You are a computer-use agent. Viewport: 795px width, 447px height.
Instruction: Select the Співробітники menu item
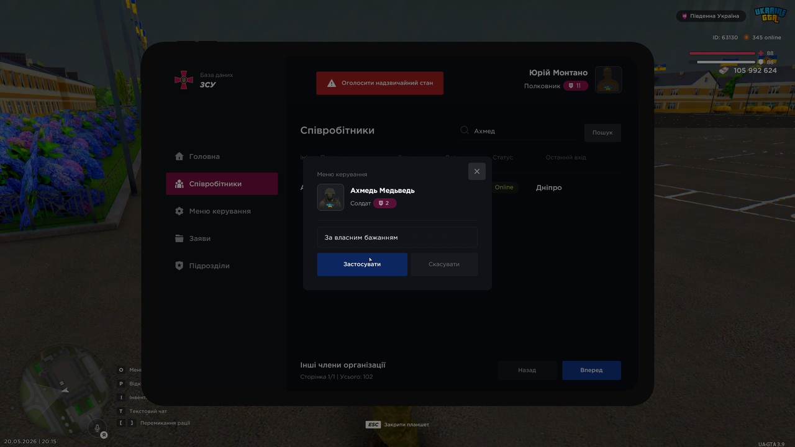(x=222, y=184)
